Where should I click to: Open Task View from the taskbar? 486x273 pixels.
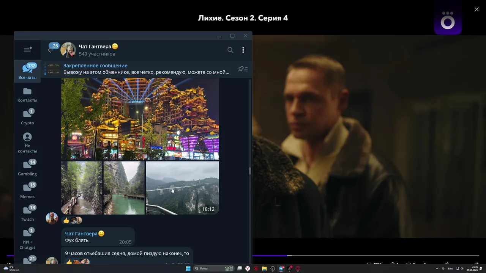(x=240, y=268)
